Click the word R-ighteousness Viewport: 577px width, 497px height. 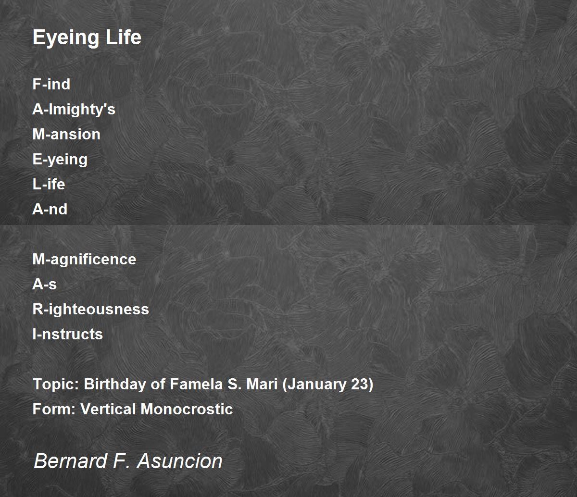pos(91,309)
